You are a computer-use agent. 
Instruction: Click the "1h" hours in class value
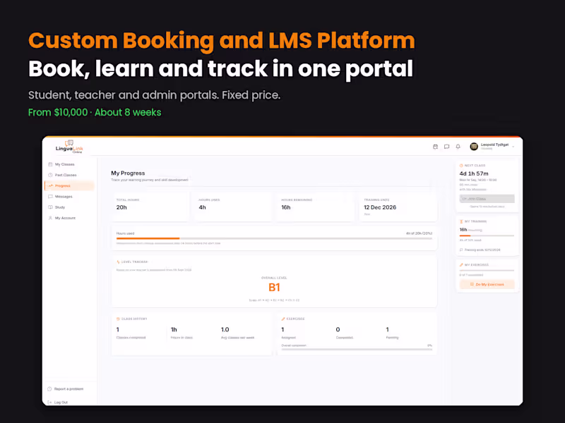(174, 329)
